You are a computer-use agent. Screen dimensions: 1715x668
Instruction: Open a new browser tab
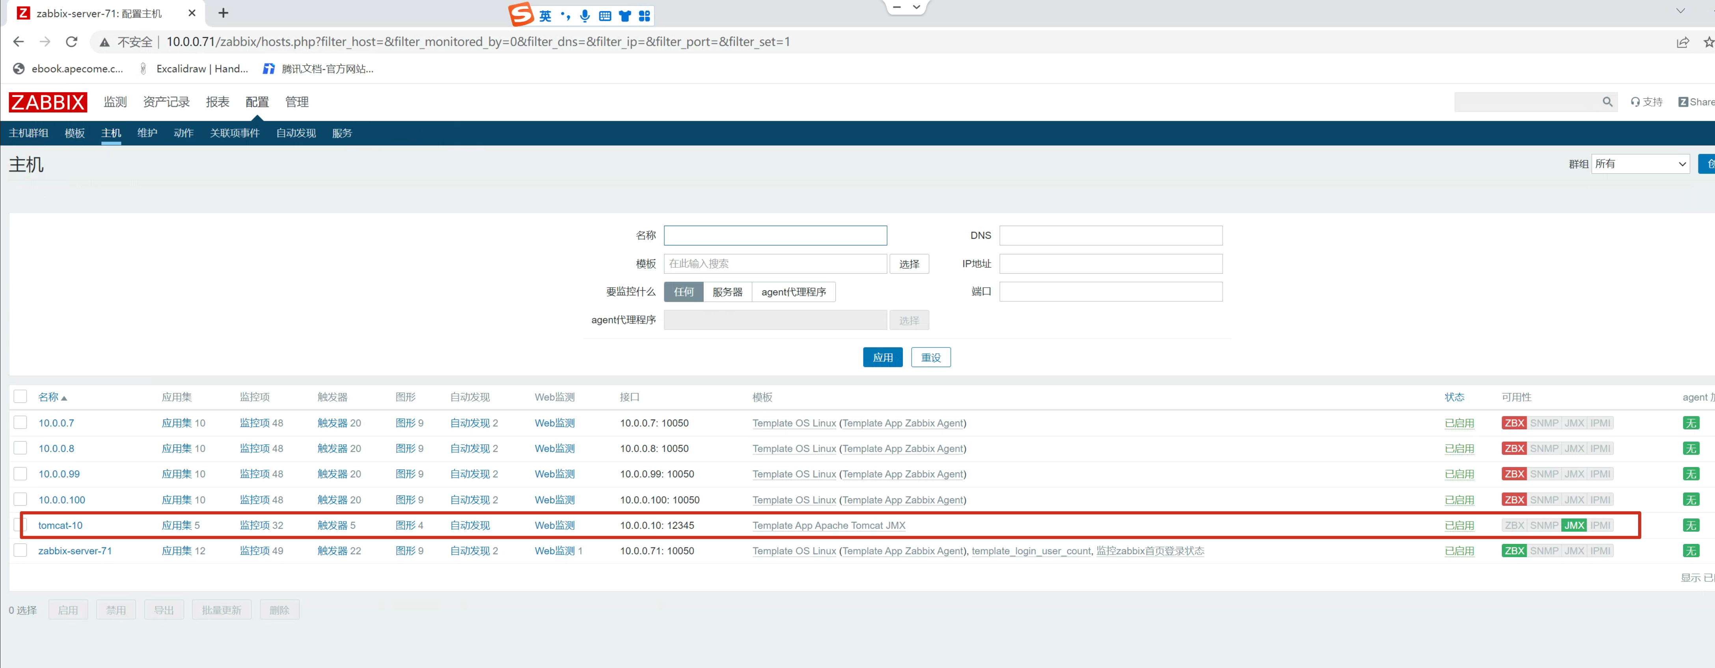(223, 13)
